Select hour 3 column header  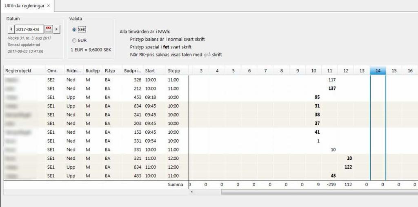pyautogui.click(x=201, y=71)
